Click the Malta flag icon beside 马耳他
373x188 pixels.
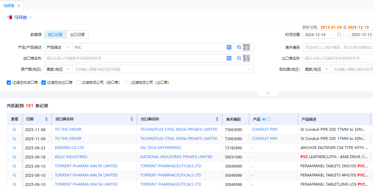click(9, 17)
